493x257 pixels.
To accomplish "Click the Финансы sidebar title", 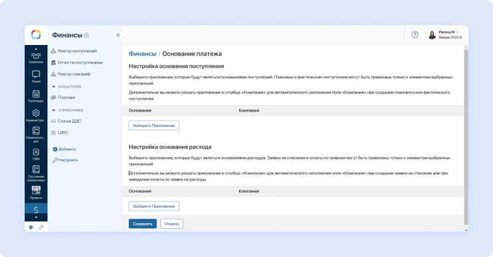I will 67,35.
